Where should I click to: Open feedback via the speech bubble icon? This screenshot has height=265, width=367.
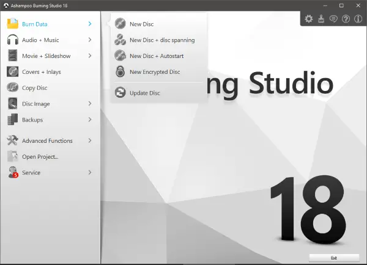click(x=333, y=19)
